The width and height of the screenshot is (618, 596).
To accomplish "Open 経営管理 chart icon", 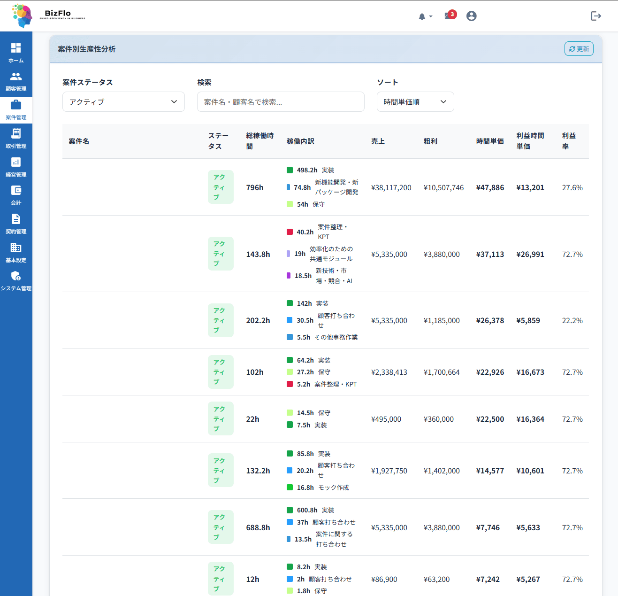I will point(16,162).
